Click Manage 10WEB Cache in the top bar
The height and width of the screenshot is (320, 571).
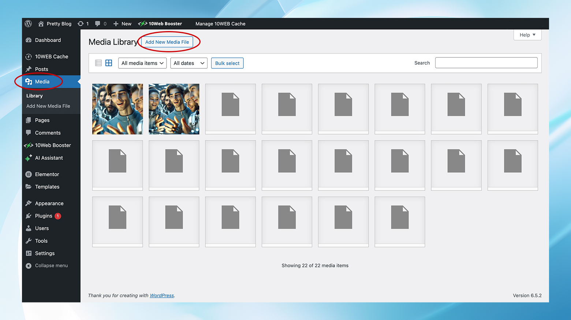click(x=220, y=23)
